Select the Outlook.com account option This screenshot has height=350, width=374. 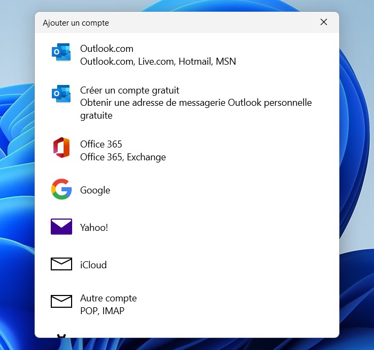pyautogui.click(x=187, y=55)
